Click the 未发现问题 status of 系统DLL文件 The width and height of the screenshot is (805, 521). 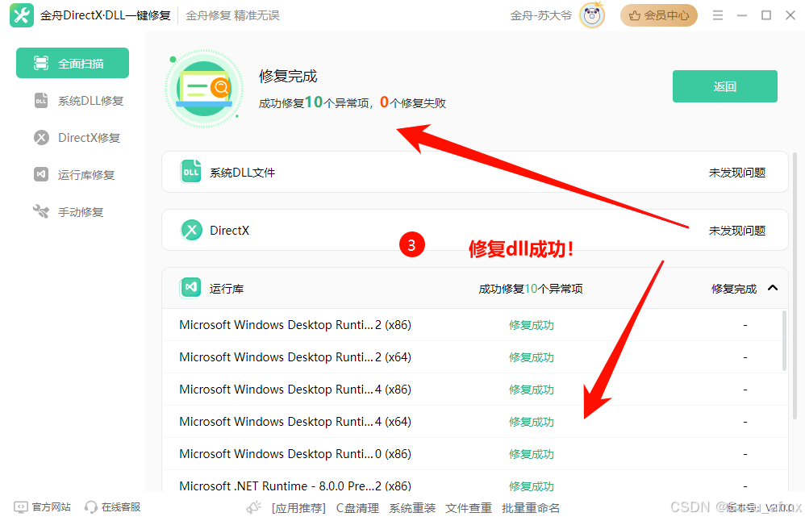point(737,173)
